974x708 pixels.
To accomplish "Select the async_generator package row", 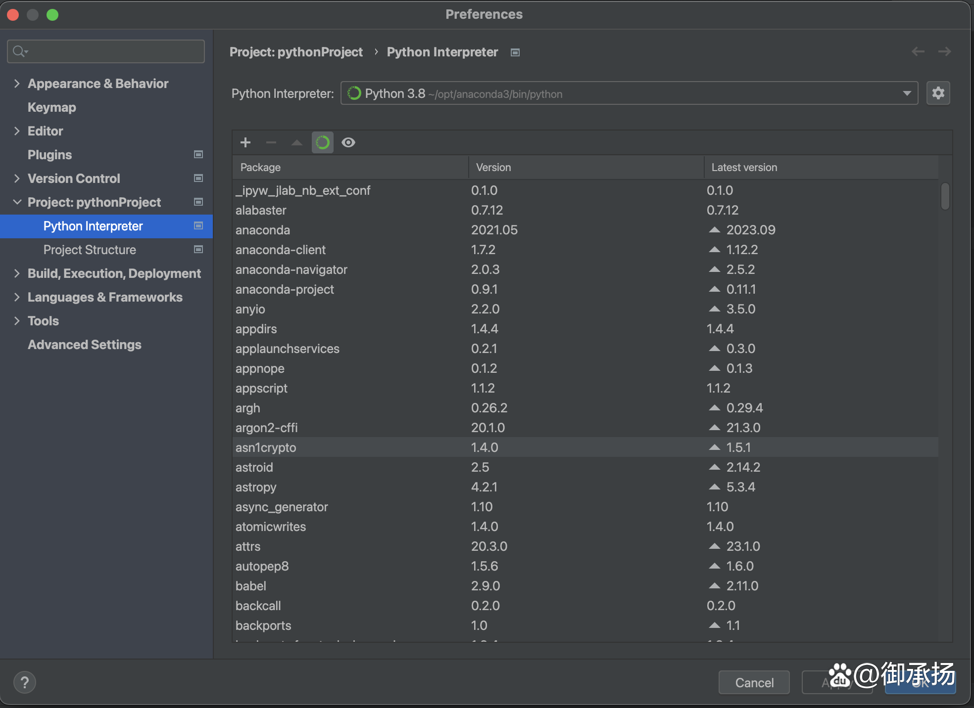I will [x=585, y=507].
